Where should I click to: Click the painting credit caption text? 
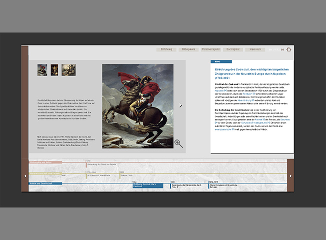click(66, 142)
